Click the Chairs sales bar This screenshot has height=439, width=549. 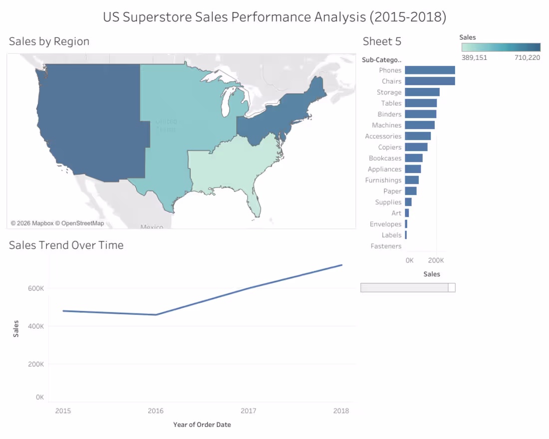tap(430, 81)
